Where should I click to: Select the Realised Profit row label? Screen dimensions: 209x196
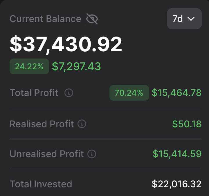(x=42, y=124)
